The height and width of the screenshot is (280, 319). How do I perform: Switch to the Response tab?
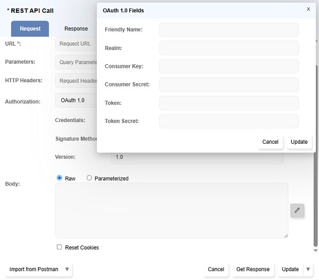point(76,29)
